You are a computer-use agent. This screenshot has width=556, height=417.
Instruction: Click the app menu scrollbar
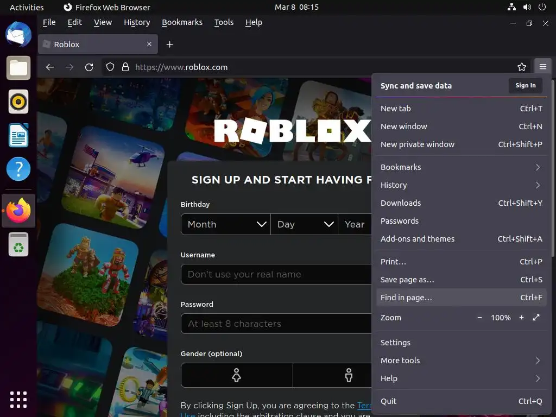[x=553, y=168]
